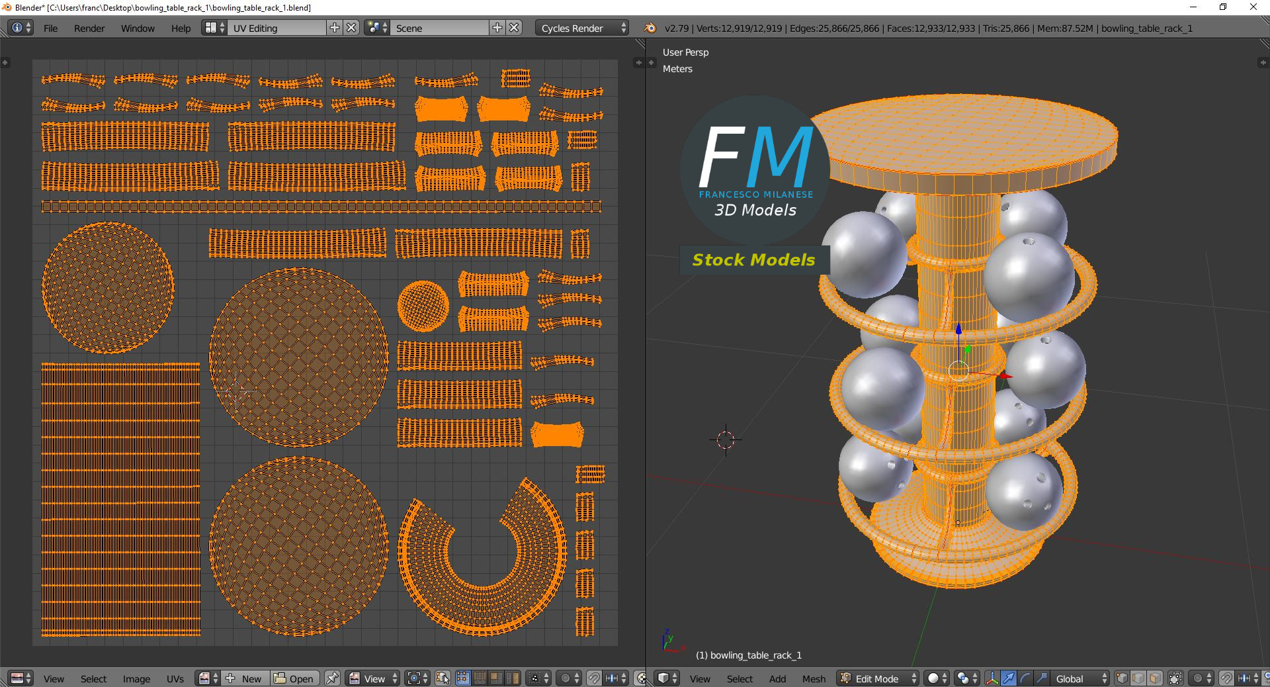Toggle the 3D manipulator widget

click(992, 678)
